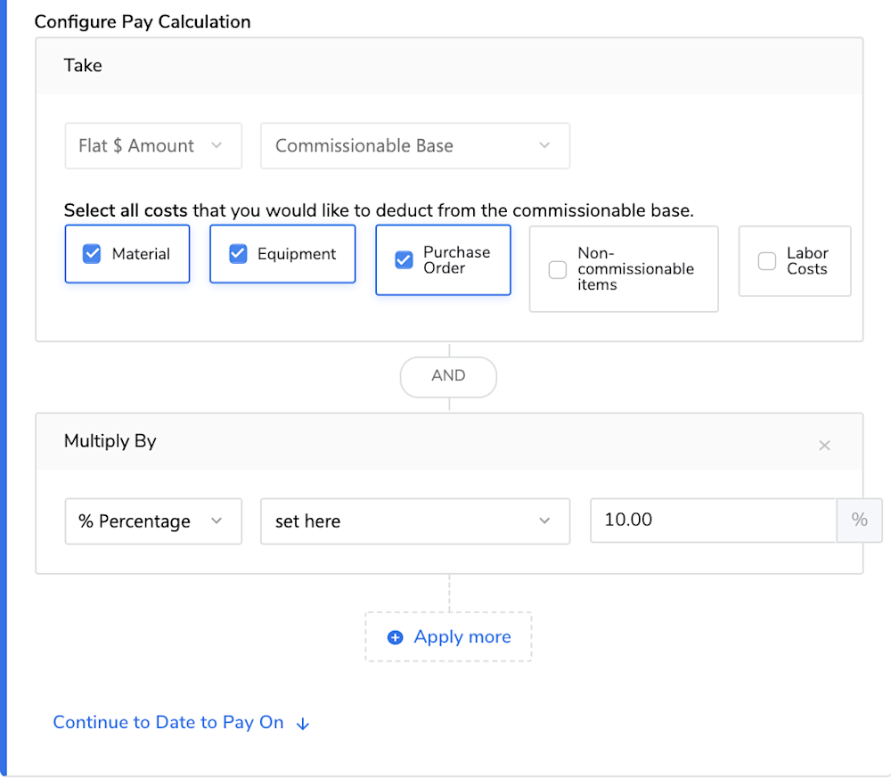Image resolution: width=891 pixels, height=779 pixels.
Task: Enable the Labor Costs checkbox
Action: (765, 261)
